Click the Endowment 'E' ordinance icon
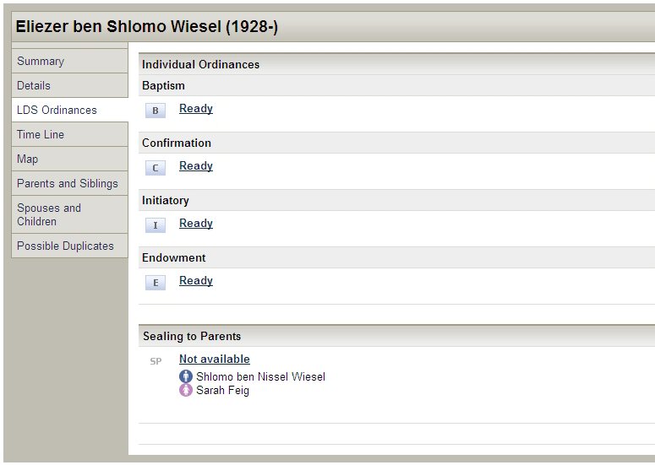The width and height of the screenshot is (655, 465). [156, 283]
